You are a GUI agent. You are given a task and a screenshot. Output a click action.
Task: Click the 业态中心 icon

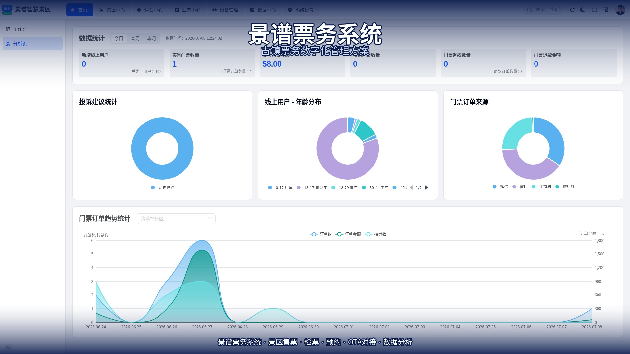point(177,10)
